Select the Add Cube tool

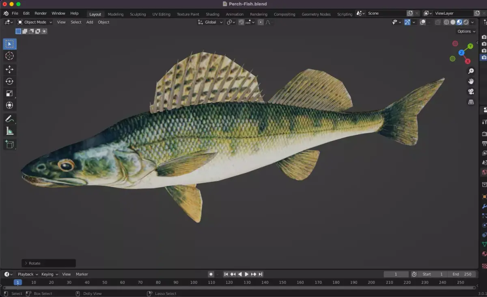(10, 144)
